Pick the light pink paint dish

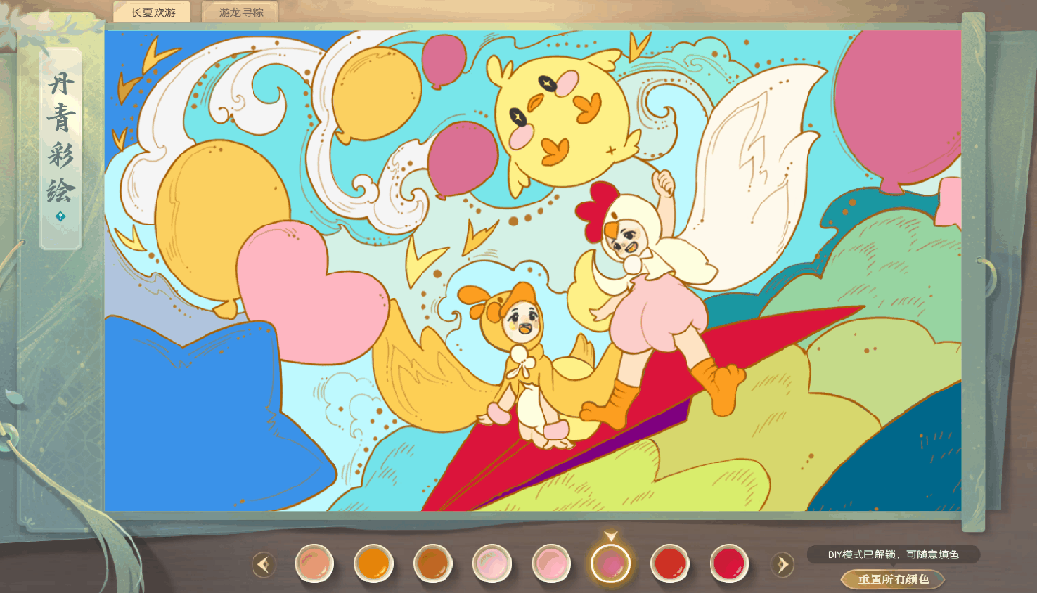click(550, 562)
